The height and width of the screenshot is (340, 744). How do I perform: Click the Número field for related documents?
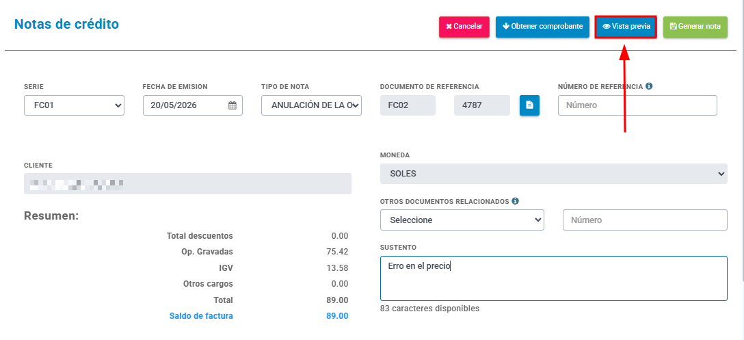[x=645, y=220]
